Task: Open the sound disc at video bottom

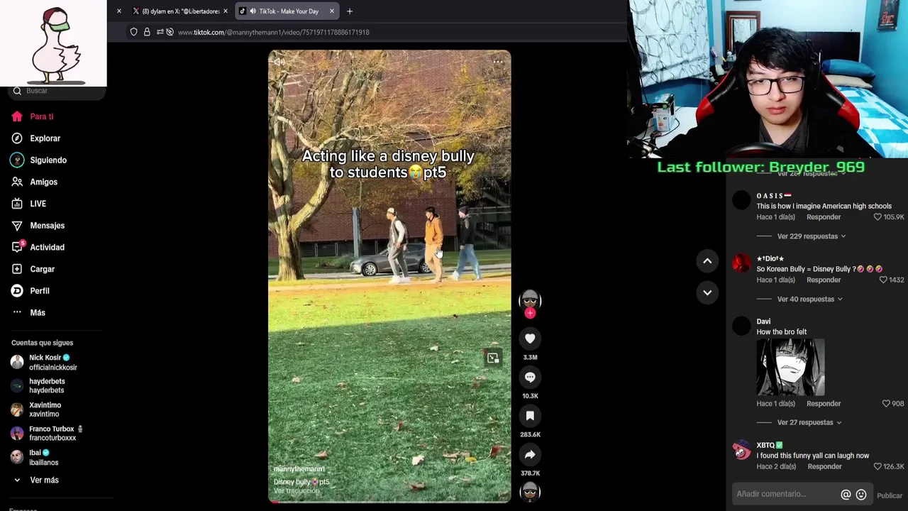Action: pyautogui.click(x=530, y=491)
